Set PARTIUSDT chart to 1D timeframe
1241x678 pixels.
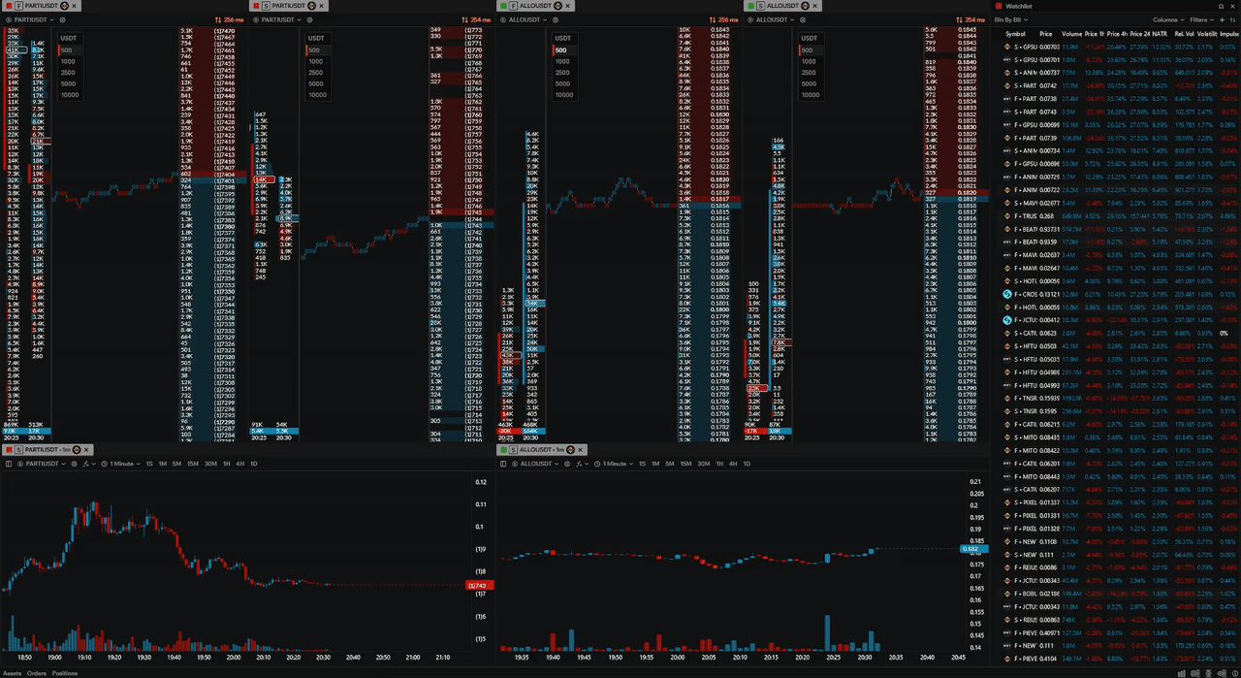(x=253, y=464)
